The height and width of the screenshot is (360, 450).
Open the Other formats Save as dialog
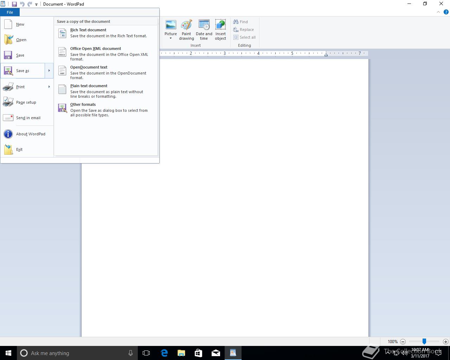[106, 110]
